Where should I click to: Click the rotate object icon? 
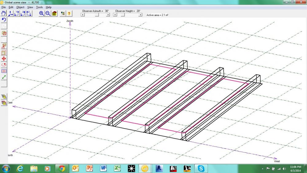pyautogui.click(x=4, y=65)
